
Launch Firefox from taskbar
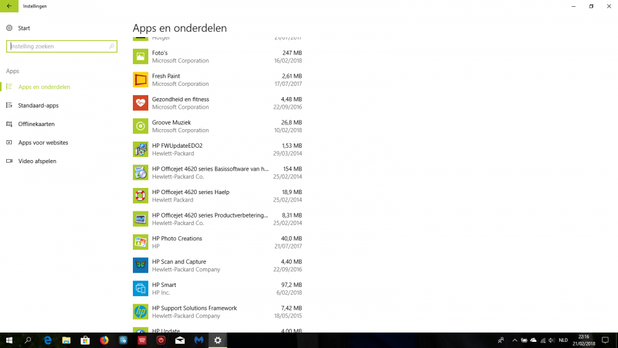(104, 340)
